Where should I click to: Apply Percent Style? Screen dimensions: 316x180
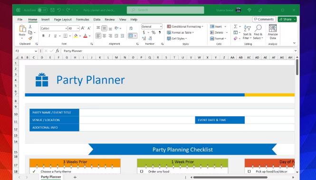(153, 32)
